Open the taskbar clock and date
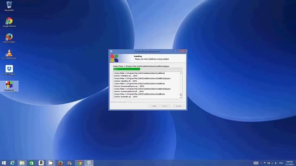296x166 pixels. click(x=289, y=163)
